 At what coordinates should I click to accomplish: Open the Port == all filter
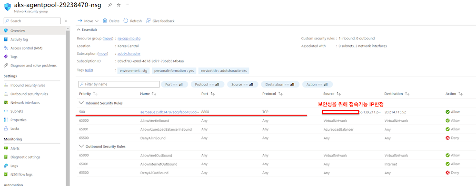tap(175, 84)
